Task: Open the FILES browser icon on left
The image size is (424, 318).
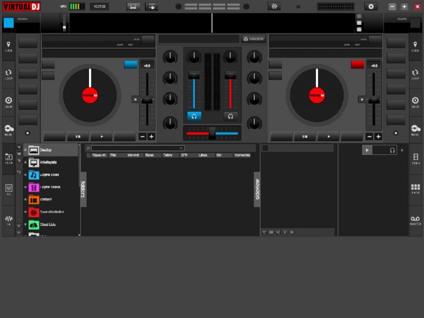Action: pos(8,158)
